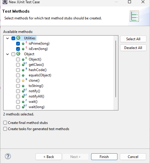Check the getClass() checkbox
Screen dimensions: 150x163
coord(18,65)
